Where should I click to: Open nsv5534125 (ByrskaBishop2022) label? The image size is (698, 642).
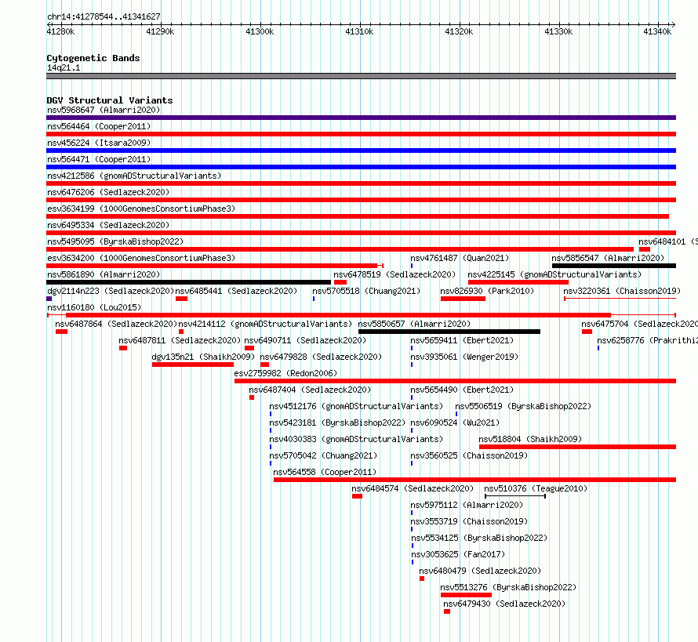[x=479, y=538]
